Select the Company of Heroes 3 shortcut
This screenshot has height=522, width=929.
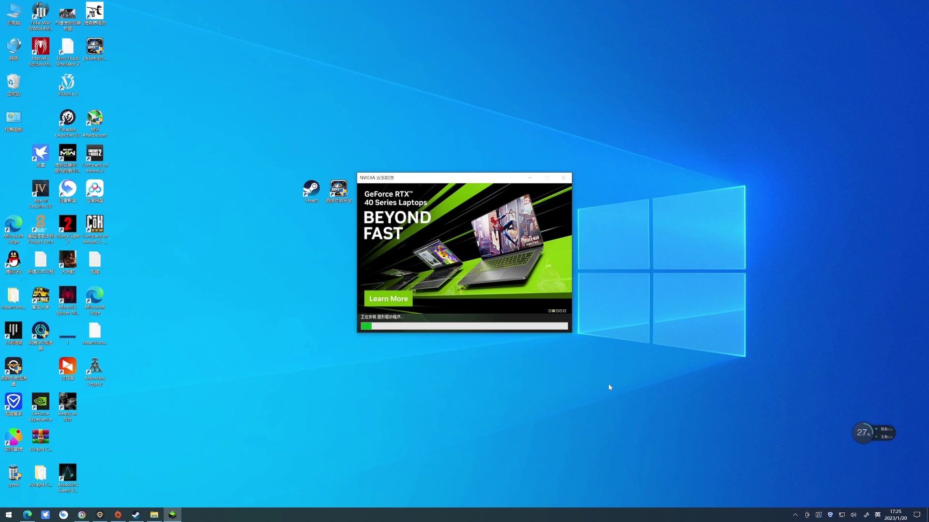coord(95,230)
